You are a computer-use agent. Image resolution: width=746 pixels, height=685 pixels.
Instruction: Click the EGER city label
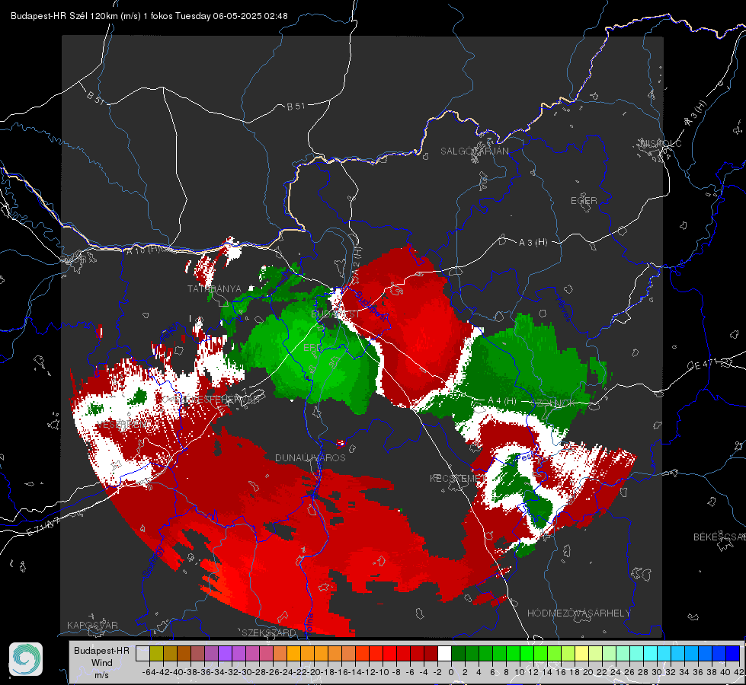coord(584,201)
